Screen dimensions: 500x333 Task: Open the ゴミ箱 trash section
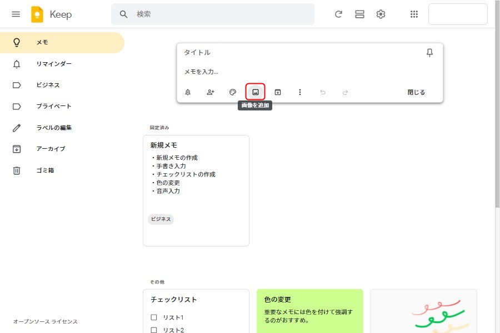pyautogui.click(x=45, y=170)
